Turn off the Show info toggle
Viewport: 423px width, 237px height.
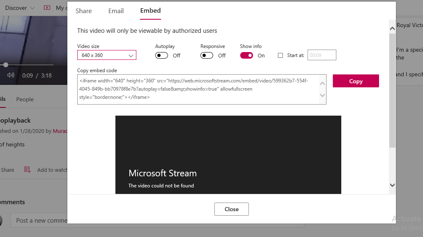(246, 55)
